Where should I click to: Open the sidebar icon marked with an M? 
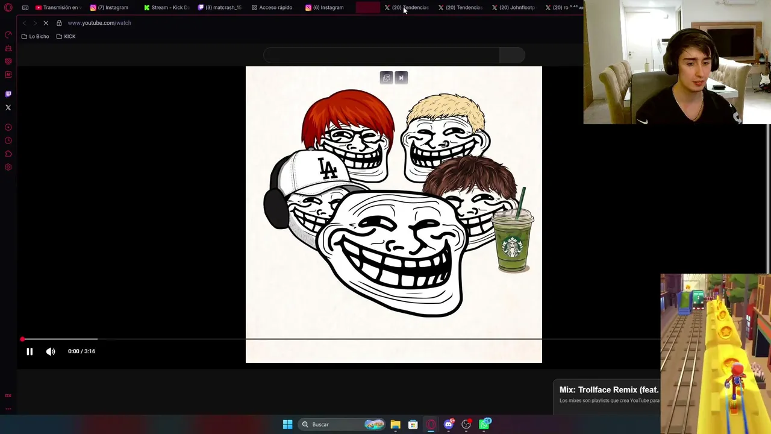click(x=8, y=75)
